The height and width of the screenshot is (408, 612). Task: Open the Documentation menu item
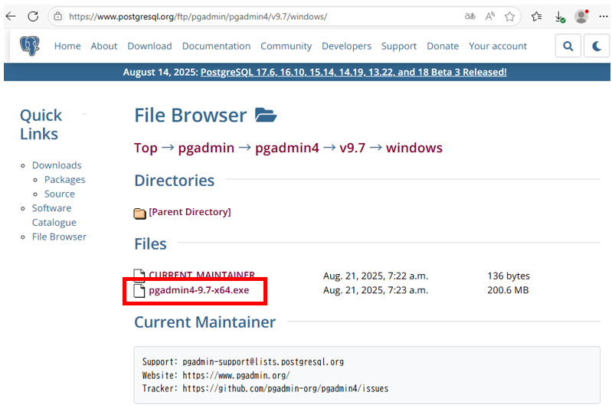216,46
